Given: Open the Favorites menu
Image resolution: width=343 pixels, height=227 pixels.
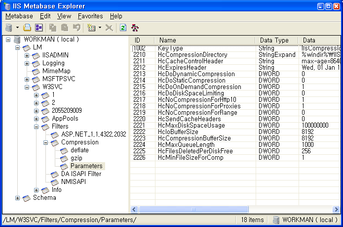Looking at the screenshot, I should [x=90, y=16].
